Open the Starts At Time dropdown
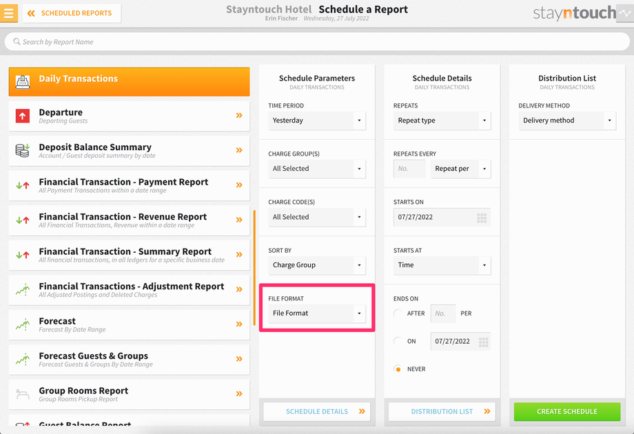The image size is (634, 434). click(x=442, y=265)
